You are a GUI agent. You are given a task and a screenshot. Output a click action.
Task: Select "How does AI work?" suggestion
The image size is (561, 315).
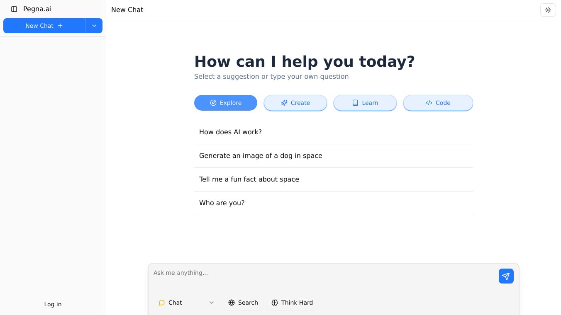[230, 132]
